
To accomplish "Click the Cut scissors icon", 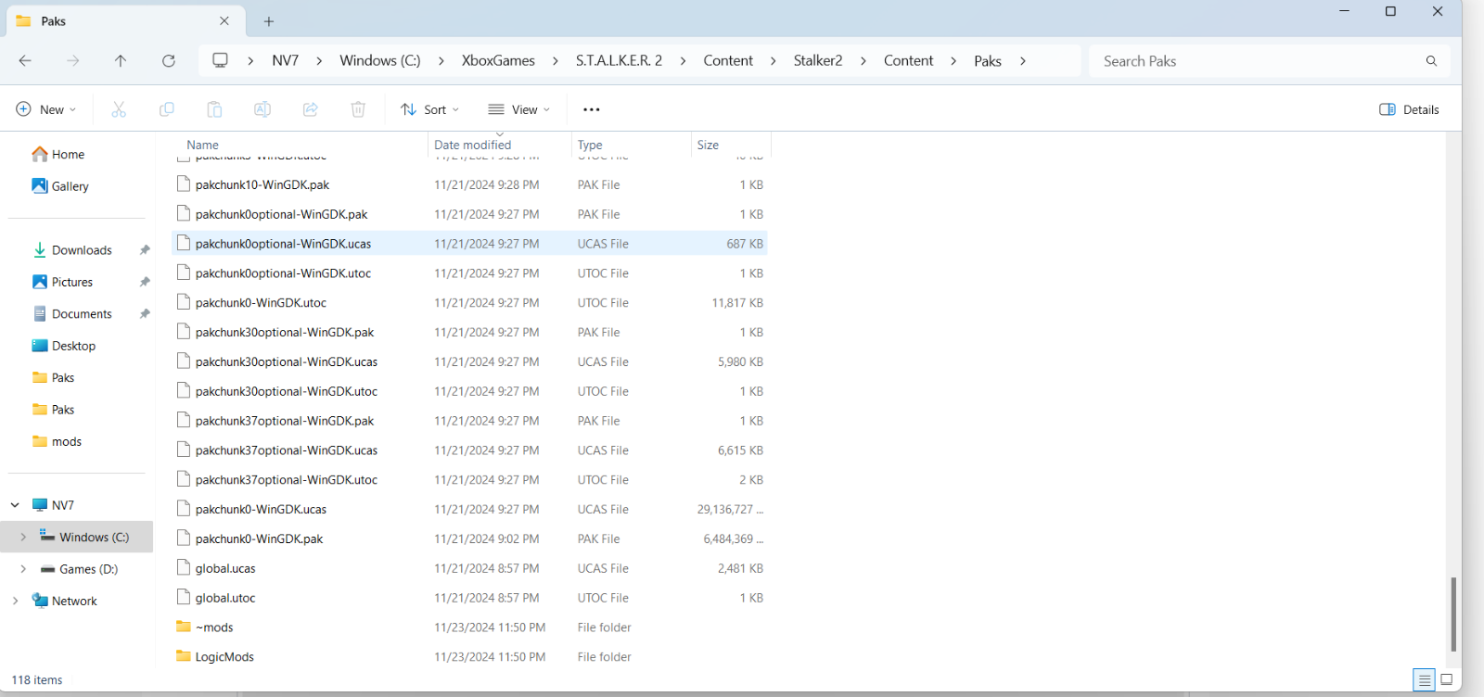I will pyautogui.click(x=119, y=109).
